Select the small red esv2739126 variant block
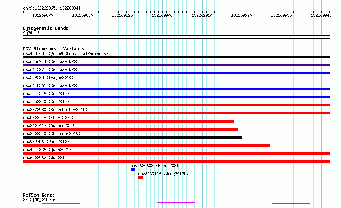 click(x=141, y=177)
